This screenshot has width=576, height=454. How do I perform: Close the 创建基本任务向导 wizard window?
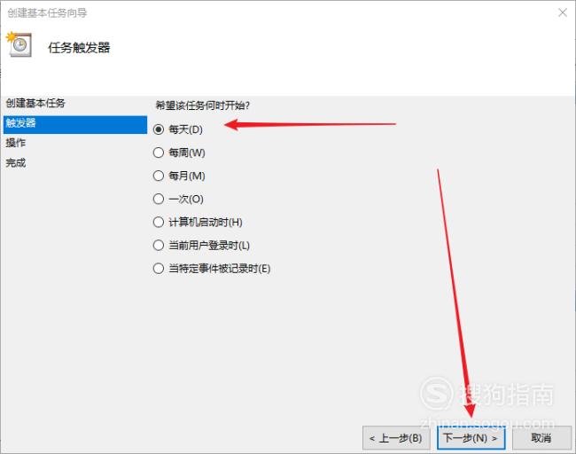563,13
